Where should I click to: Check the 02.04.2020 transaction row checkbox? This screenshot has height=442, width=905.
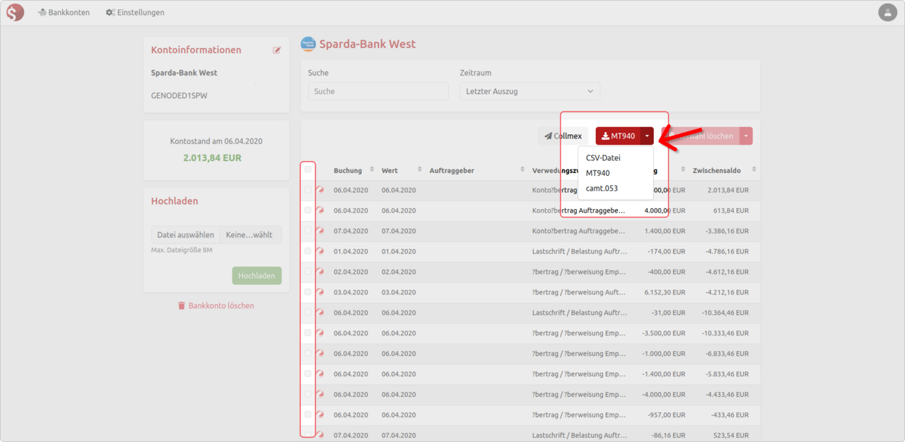(x=308, y=271)
